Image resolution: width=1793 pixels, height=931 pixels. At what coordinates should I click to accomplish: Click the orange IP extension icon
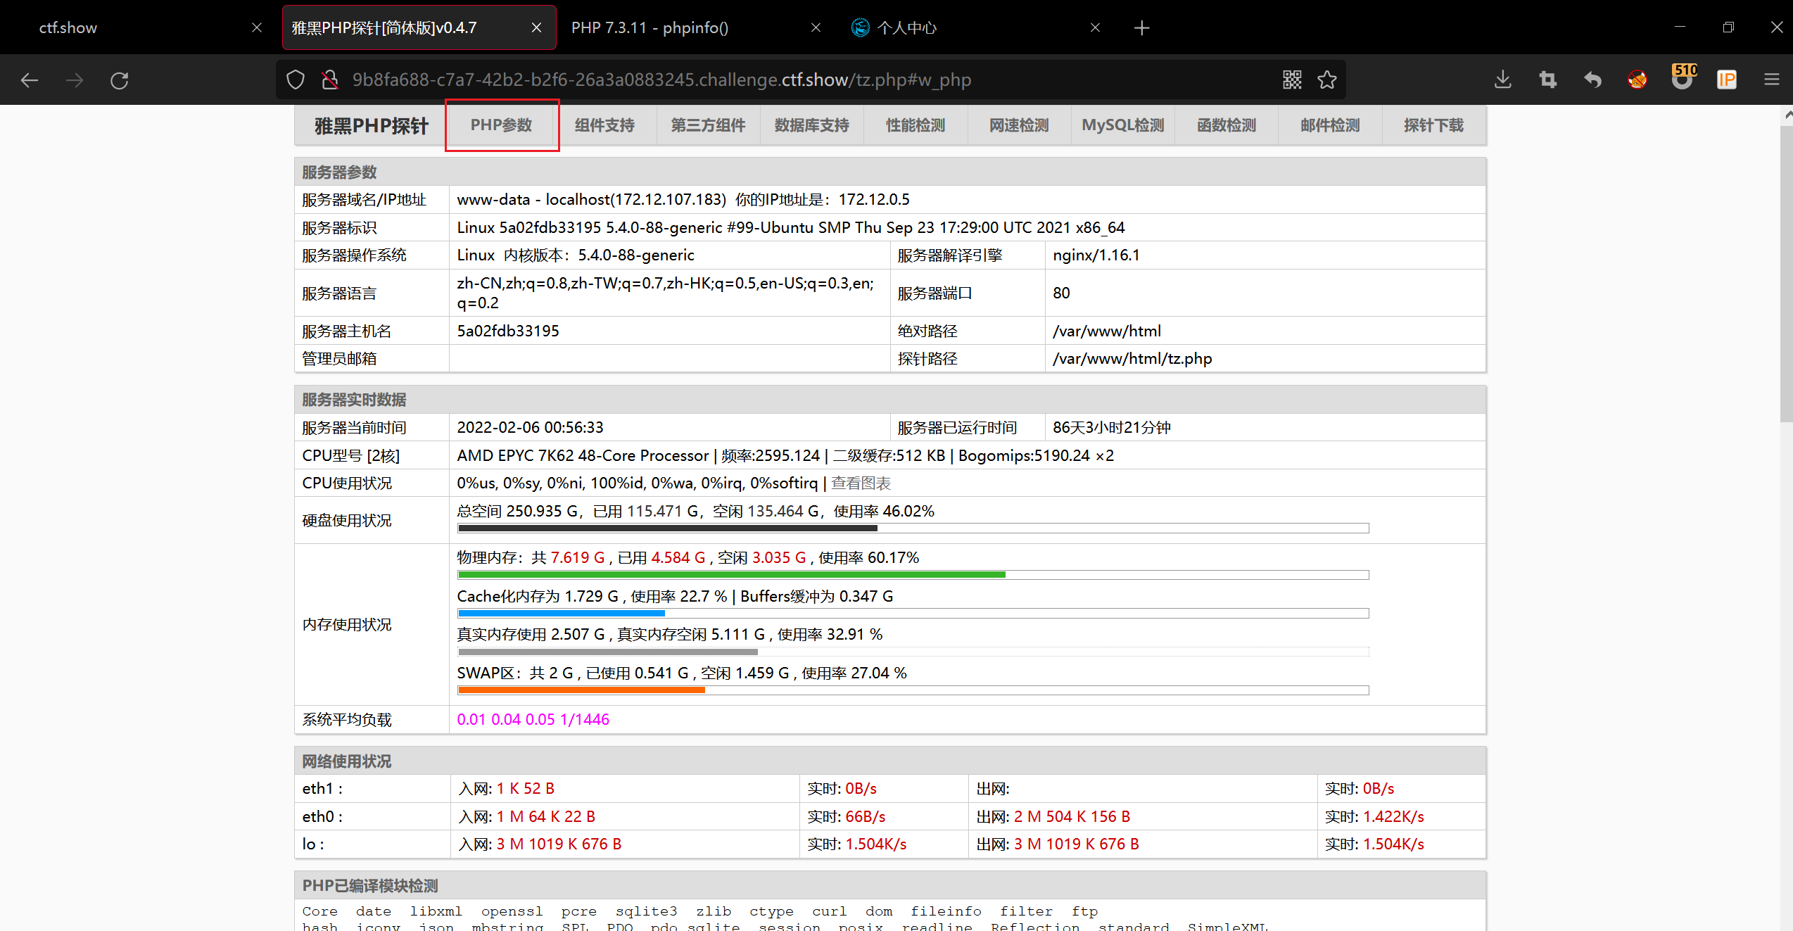coord(1726,80)
